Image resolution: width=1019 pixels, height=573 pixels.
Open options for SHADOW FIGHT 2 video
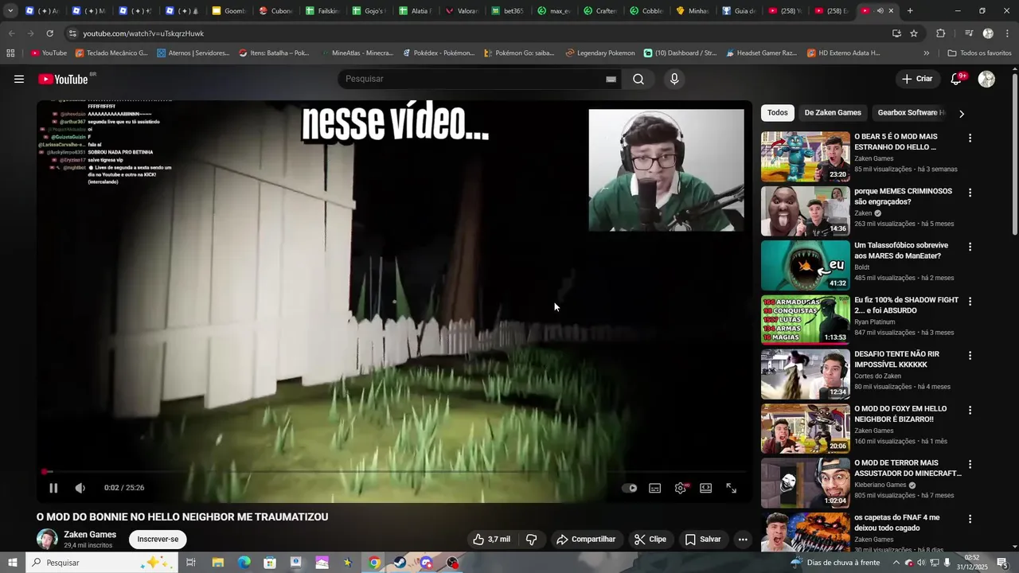pyautogui.click(x=970, y=302)
